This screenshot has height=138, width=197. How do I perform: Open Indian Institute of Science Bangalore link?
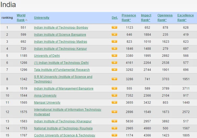click(x=60, y=34)
